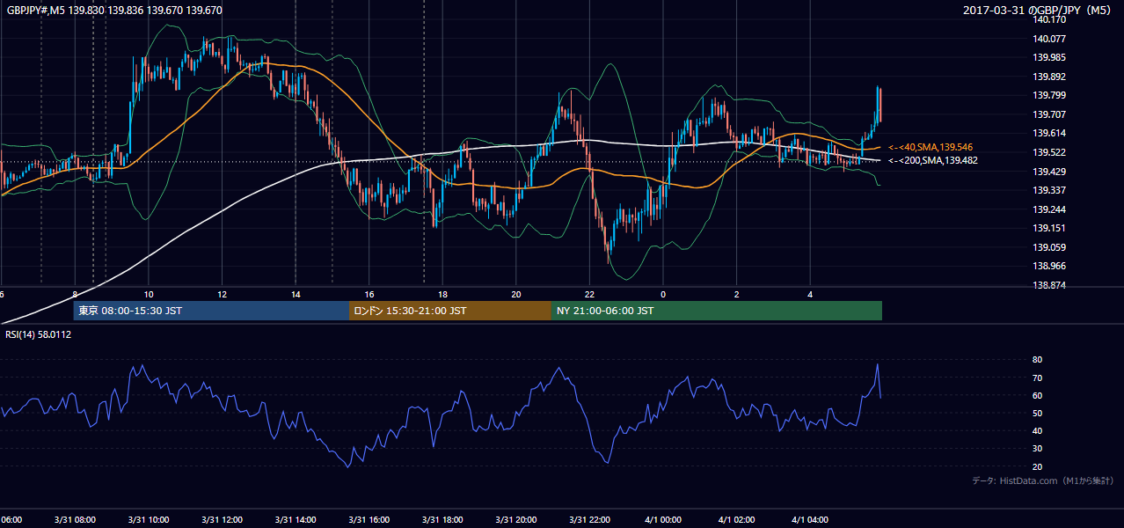
Task: Click the 40 SMA label 139.546
Action: click(931, 147)
